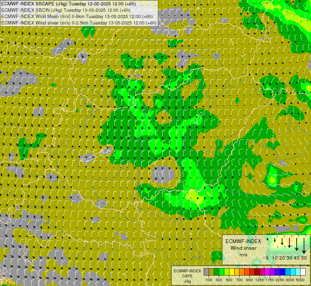Screen dimensions: 311x286
Task: Click the '10' wind shear scale number
Action: point(275,258)
